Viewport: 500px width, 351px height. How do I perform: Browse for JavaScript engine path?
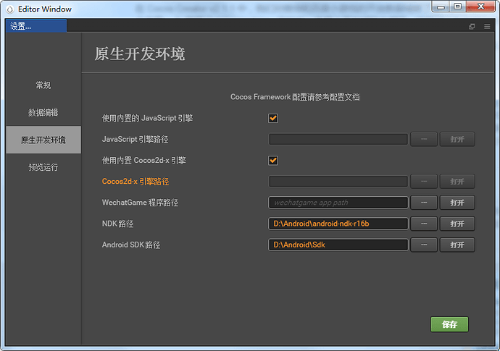point(424,139)
